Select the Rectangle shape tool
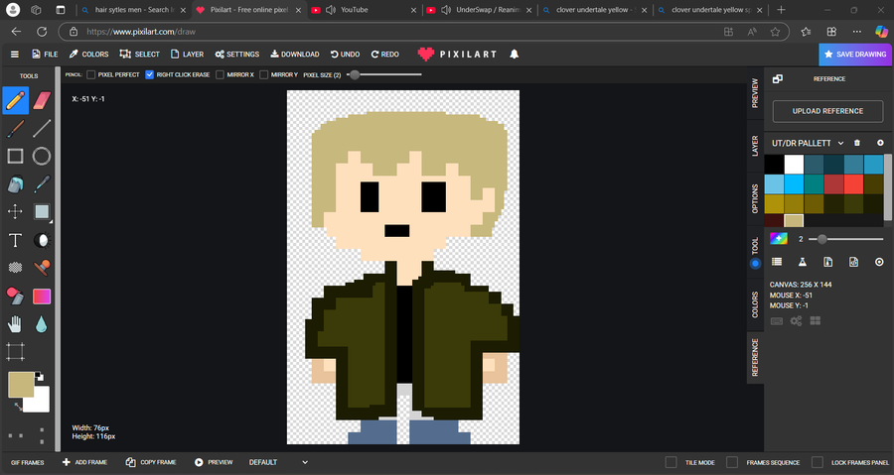This screenshot has width=894, height=475. (15, 156)
